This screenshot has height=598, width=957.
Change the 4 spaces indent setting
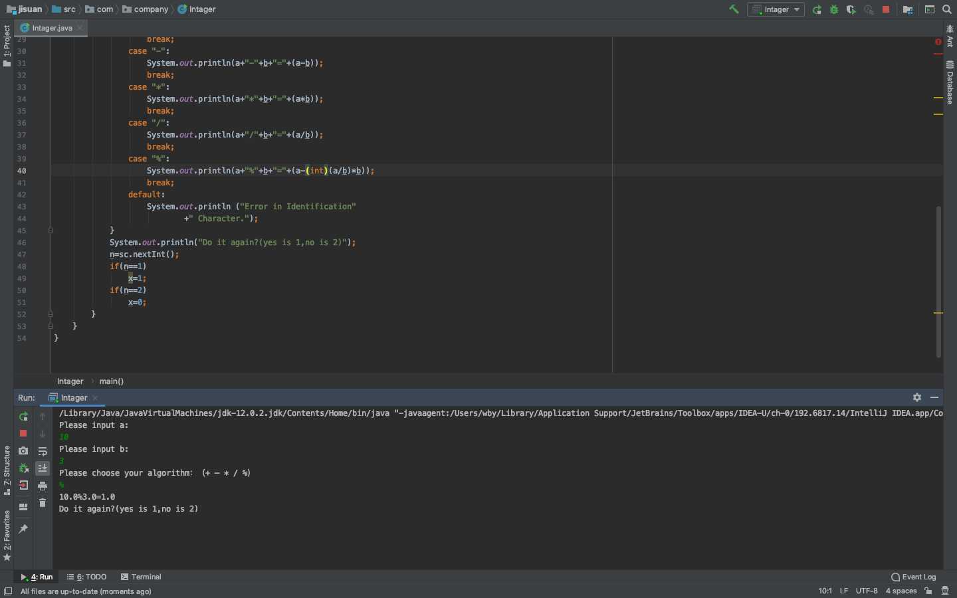901,591
